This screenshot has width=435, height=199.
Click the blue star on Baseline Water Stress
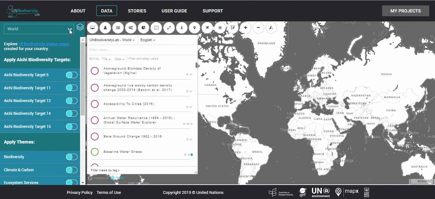[192, 155]
